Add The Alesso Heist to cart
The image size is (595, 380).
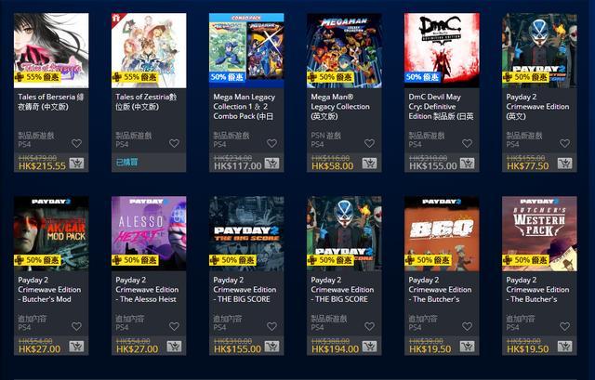tap(174, 347)
